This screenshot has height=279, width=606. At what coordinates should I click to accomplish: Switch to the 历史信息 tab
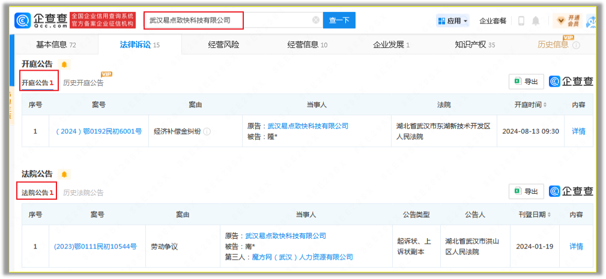pyautogui.click(x=553, y=45)
